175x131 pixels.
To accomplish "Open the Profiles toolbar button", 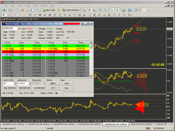I will (x=10, y=10).
